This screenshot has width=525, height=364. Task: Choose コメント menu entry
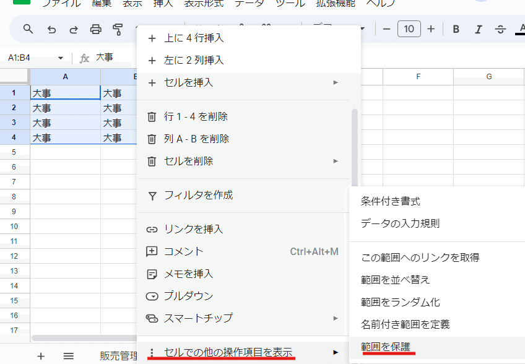(243, 251)
